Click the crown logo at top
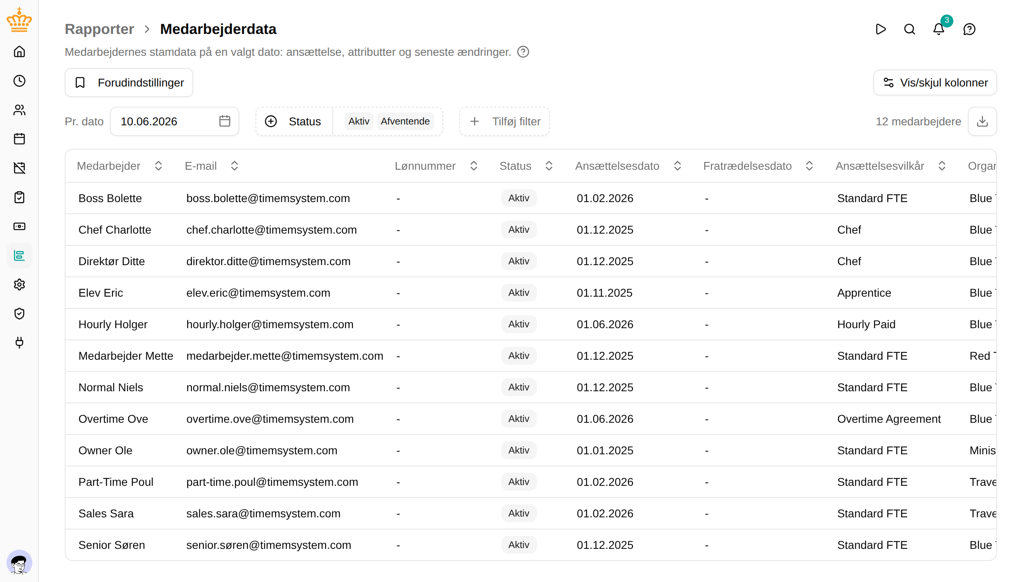This screenshot has width=1035, height=582. 19,19
